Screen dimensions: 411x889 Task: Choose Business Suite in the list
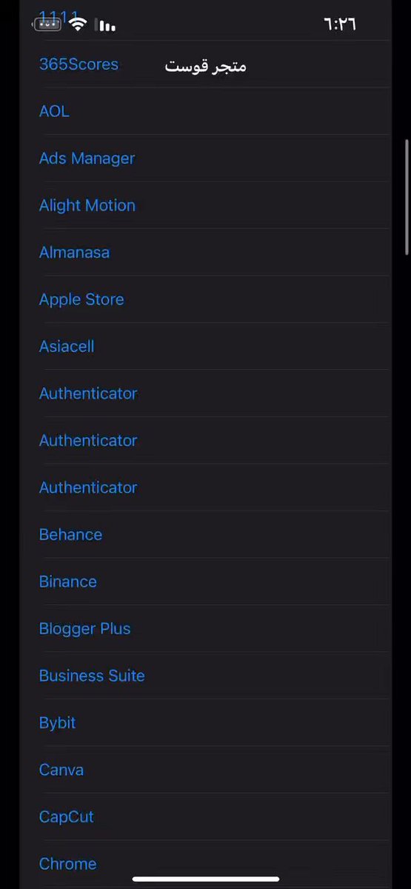click(92, 676)
